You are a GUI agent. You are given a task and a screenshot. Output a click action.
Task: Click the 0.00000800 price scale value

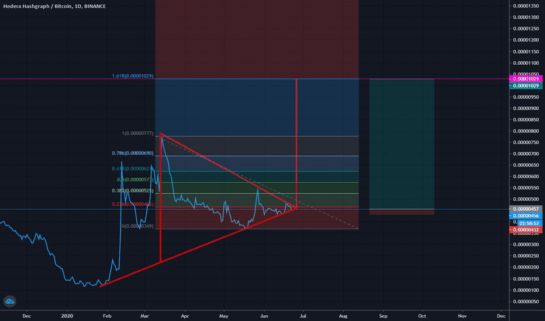coord(526,131)
